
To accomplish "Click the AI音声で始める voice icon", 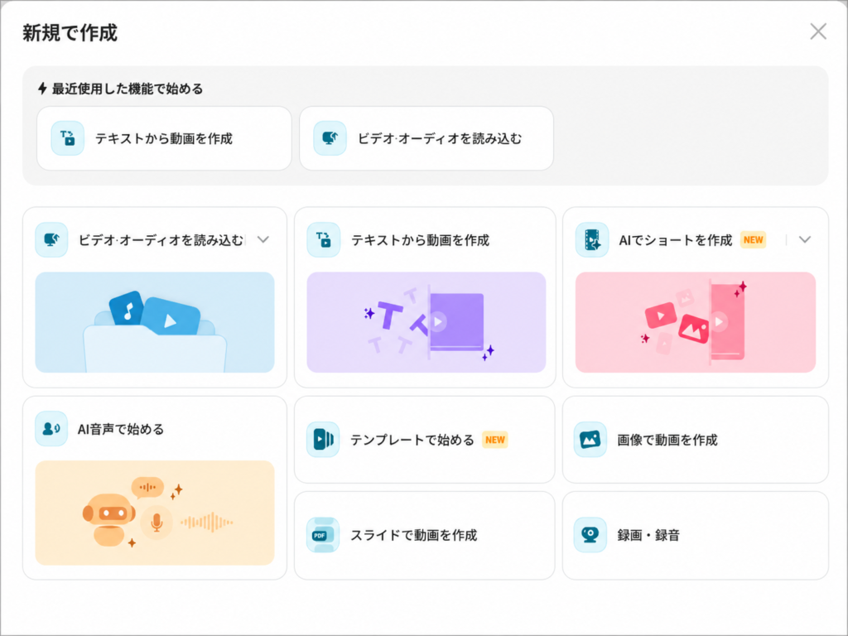I will click(x=51, y=429).
